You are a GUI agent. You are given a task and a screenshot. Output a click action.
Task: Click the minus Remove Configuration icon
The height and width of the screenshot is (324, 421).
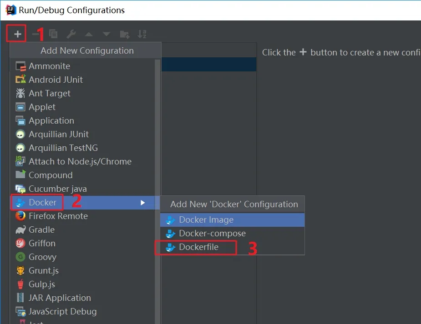[x=35, y=34]
